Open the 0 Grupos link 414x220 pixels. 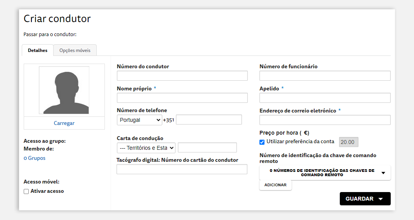tap(35, 158)
